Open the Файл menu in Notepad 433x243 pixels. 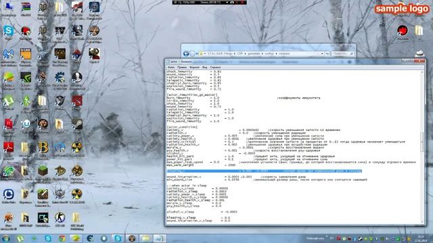coord(171,67)
